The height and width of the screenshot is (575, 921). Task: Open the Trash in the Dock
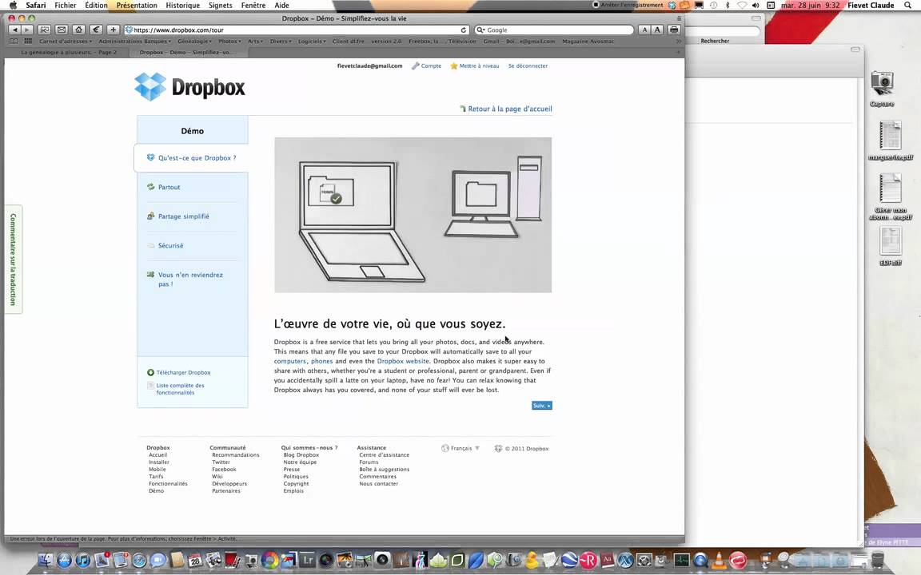[x=878, y=561]
